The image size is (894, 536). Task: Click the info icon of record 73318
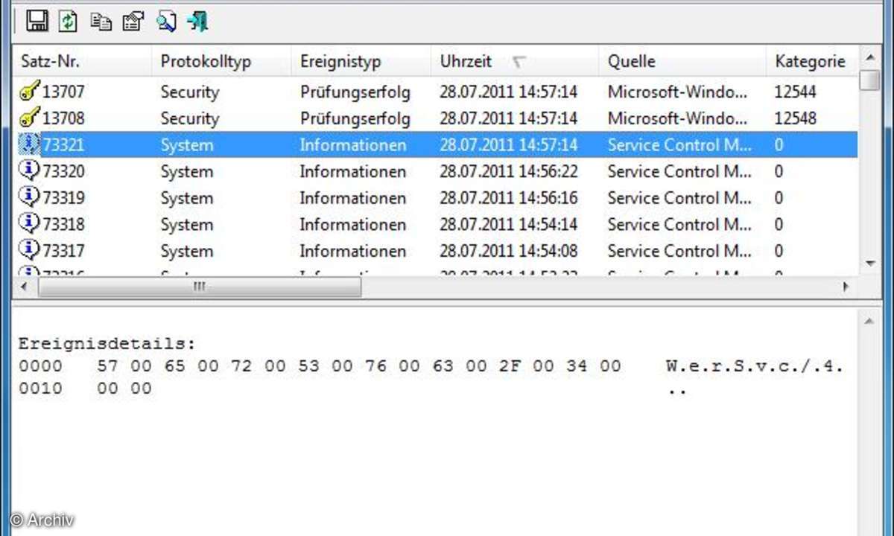[x=28, y=223]
